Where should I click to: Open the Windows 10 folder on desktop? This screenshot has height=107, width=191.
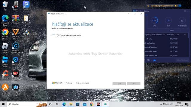26,19
